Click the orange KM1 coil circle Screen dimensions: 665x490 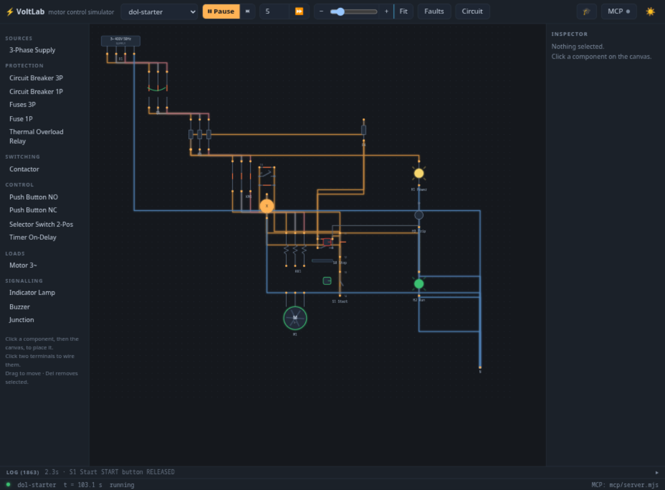(267, 206)
